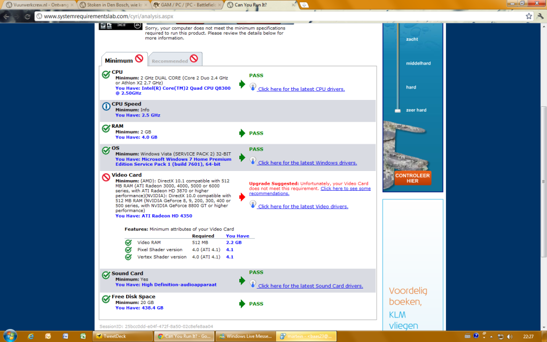Image resolution: width=547 pixels, height=342 pixels.
Task: Open the Chrome wrench settings menu
Action: click(541, 16)
